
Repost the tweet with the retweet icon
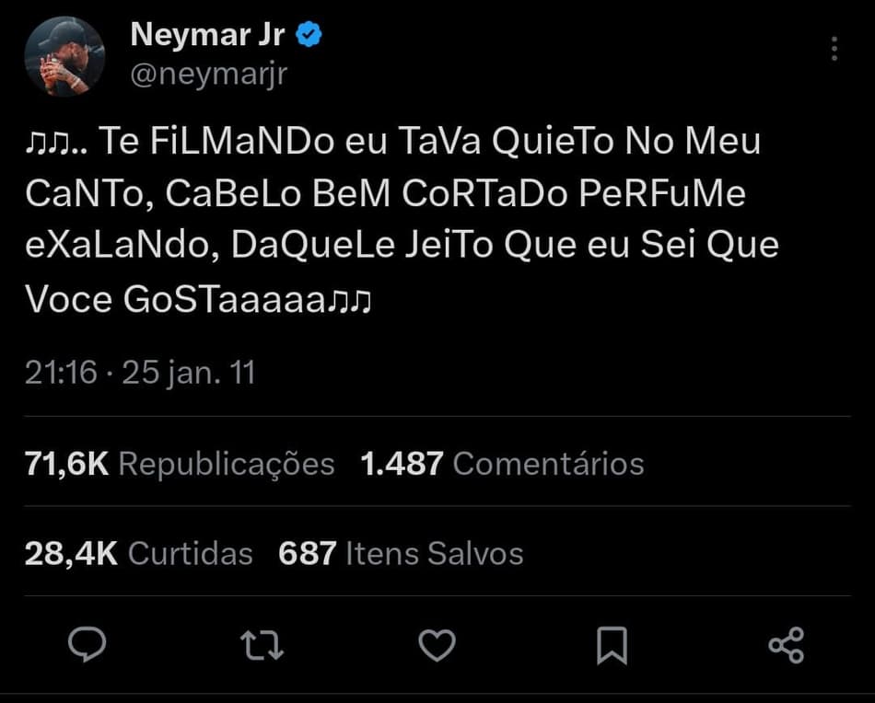click(262, 644)
